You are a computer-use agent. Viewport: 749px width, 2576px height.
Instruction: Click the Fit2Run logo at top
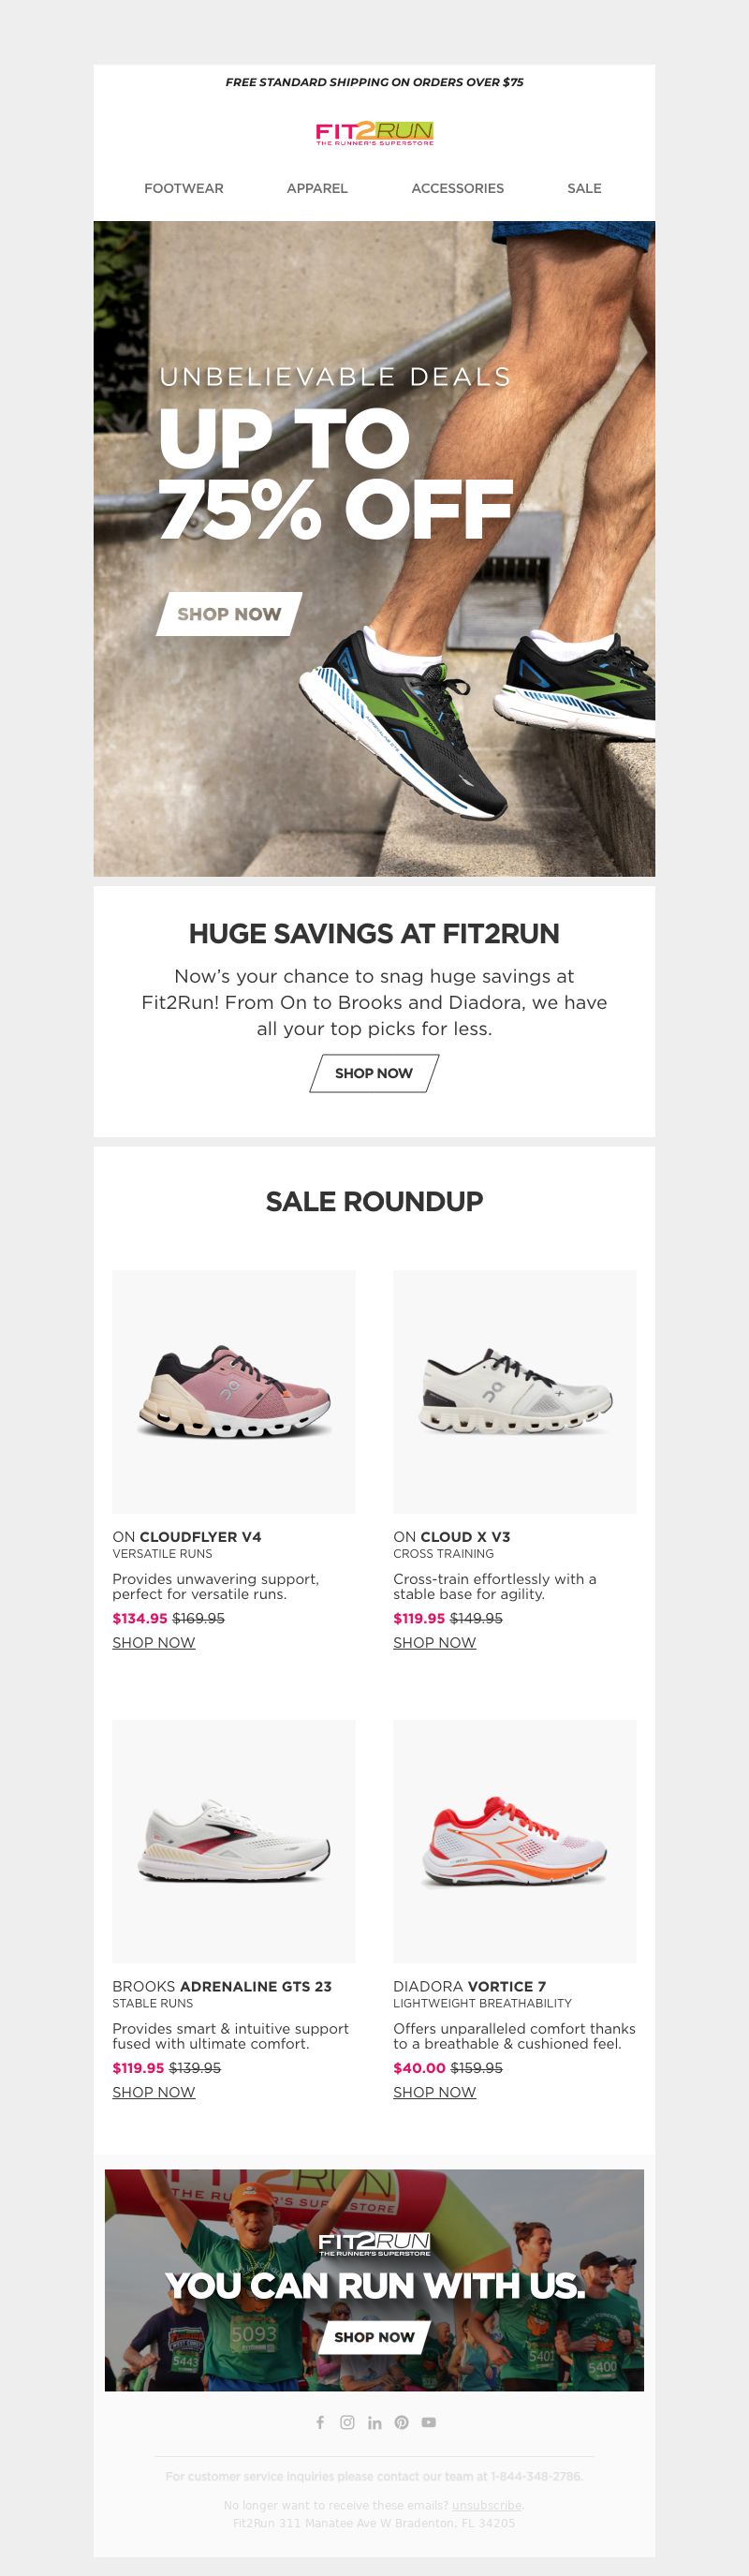(374, 134)
